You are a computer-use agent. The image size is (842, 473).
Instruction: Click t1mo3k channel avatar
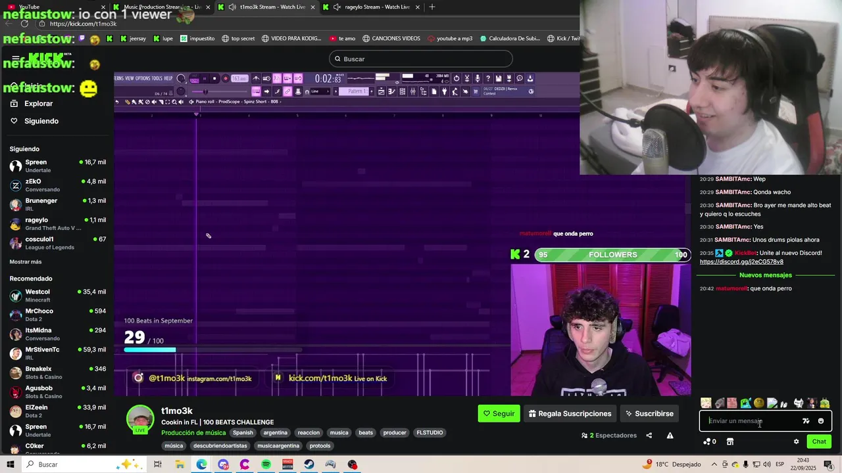(x=140, y=419)
